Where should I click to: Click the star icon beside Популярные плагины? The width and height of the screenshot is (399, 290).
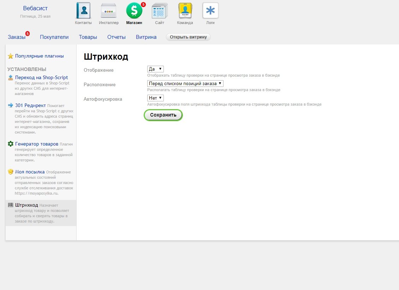click(x=11, y=56)
